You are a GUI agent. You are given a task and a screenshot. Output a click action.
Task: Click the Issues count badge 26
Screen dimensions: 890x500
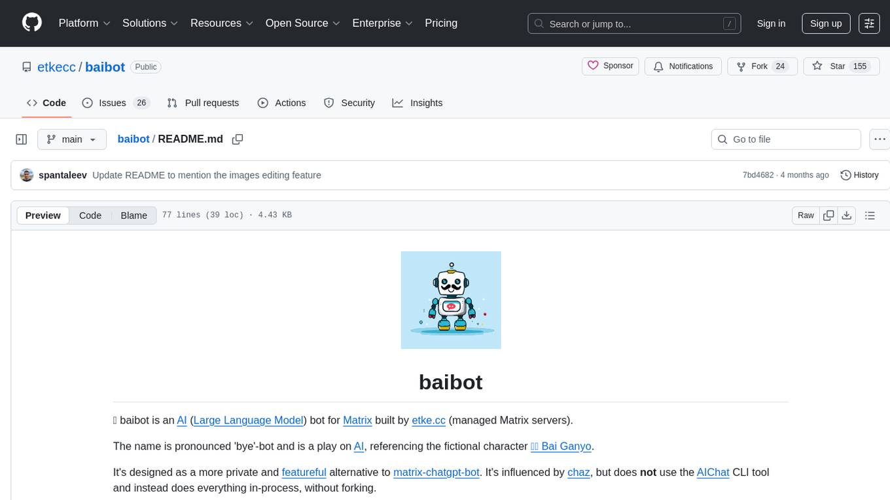(x=141, y=103)
